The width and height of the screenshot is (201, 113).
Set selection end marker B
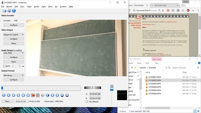click(38, 95)
